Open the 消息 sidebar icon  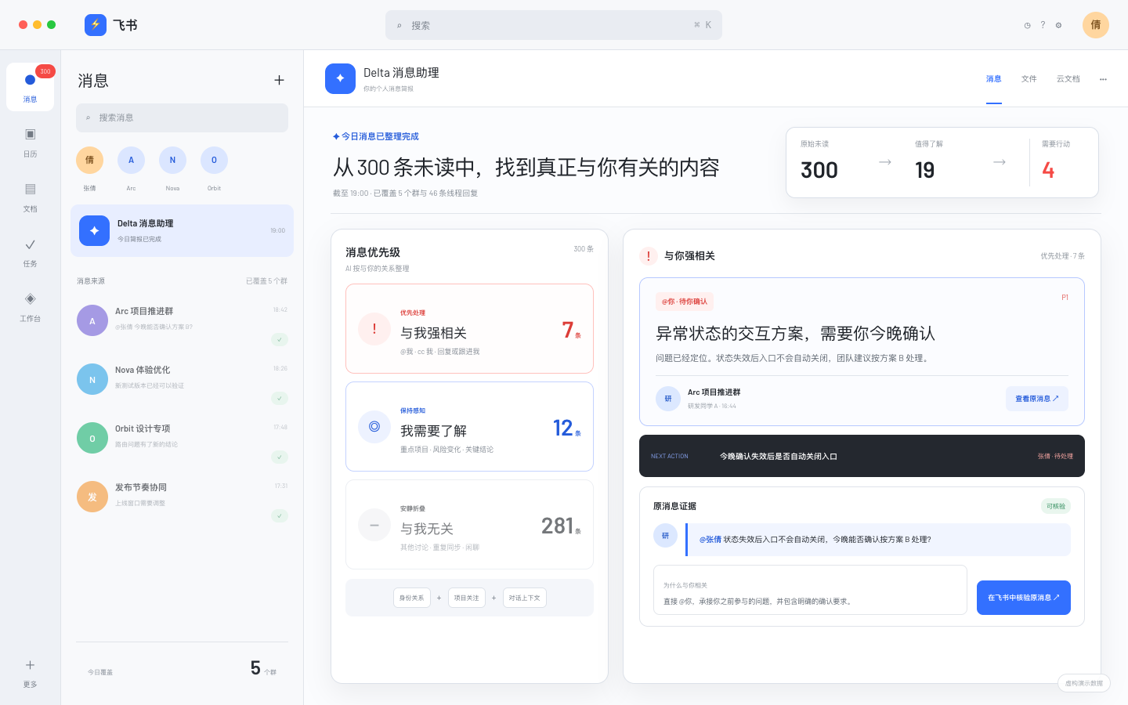pos(30,86)
